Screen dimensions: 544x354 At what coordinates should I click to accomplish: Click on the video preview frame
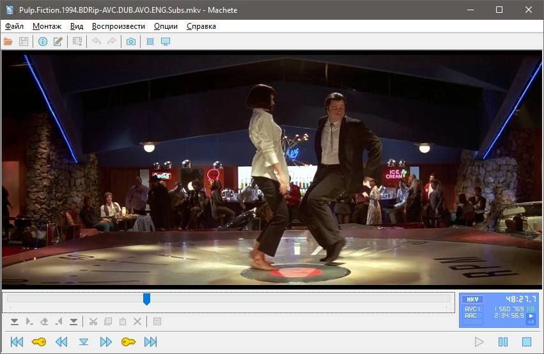(272, 169)
